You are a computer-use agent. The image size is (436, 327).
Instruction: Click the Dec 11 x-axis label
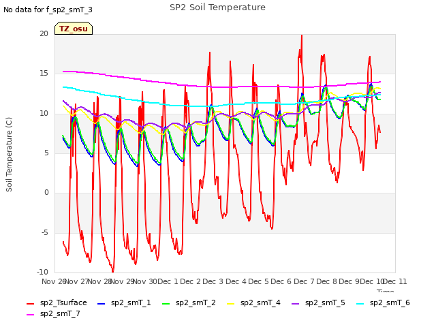395,281
